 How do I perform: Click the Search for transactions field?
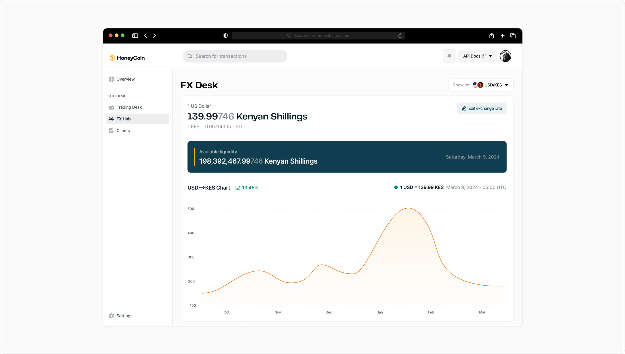[x=235, y=56]
